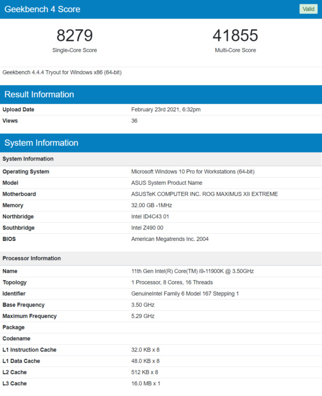Select Microsoft Windows 10 Pro for Workstations value

193,172
